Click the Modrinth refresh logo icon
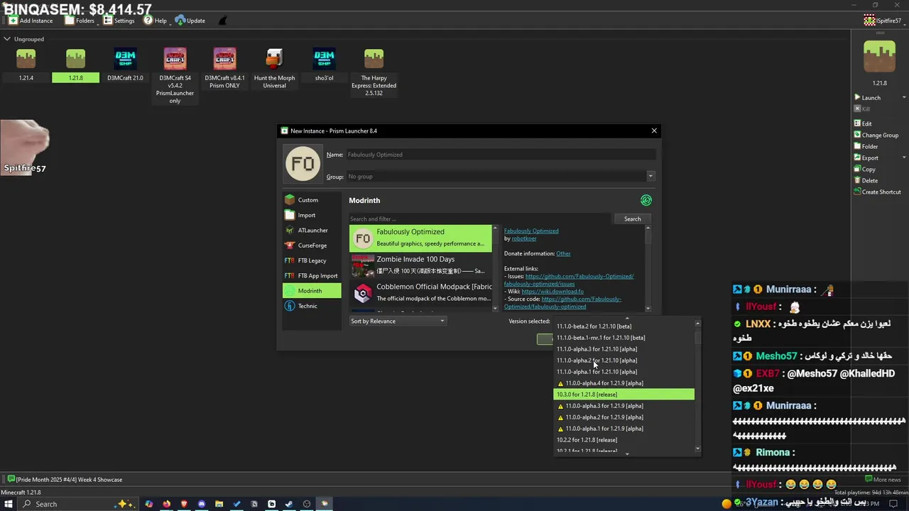 (646, 200)
